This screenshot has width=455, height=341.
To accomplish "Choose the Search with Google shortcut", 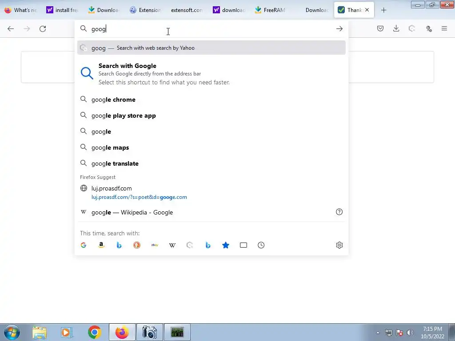I will [211, 74].
